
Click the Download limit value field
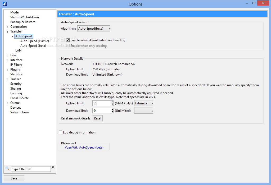click(x=102, y=111)
